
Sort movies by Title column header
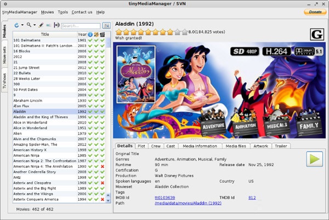[45, 34]
